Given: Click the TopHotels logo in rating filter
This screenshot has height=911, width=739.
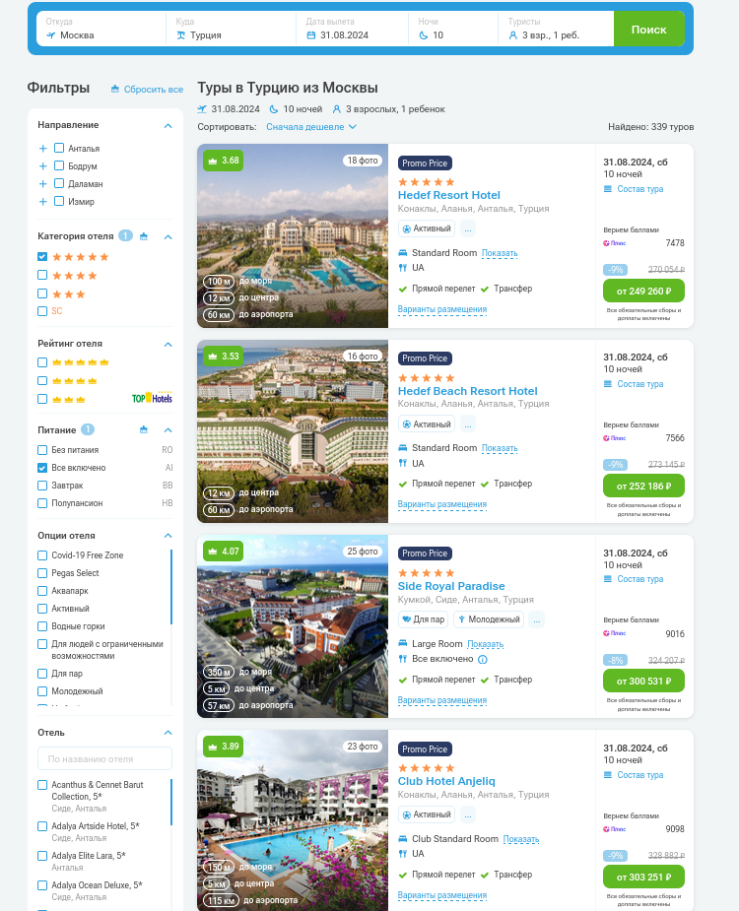Looking at the screenshot, I should pos(152,398).
